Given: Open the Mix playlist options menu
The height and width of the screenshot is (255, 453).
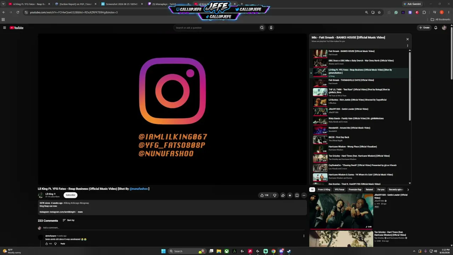Looking at the screenshot, I should coord(407,46).
